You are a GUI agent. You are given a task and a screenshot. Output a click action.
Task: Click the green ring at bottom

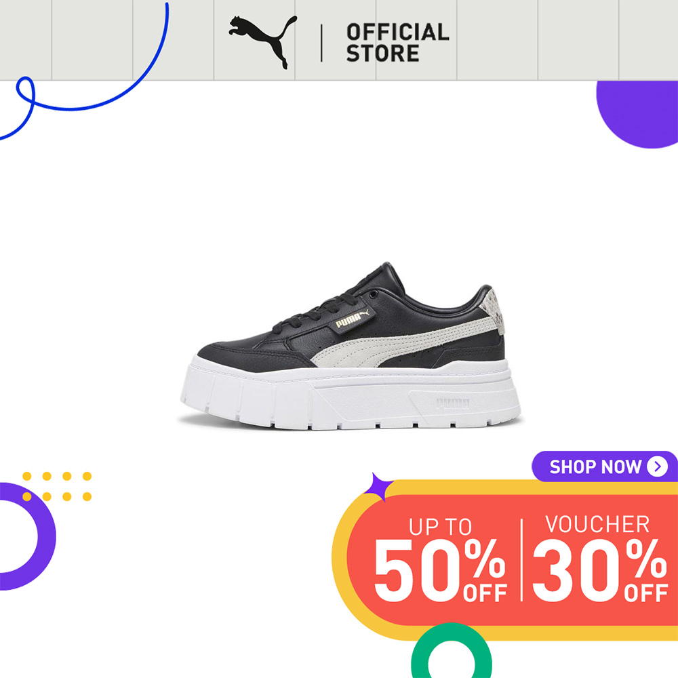tap(451, 652)
